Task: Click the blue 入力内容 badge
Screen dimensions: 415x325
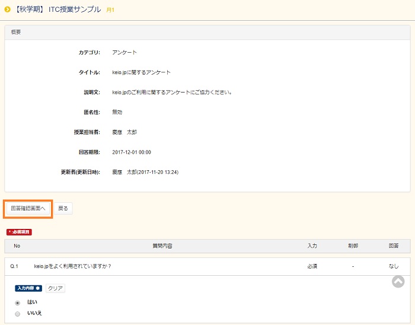Action: point(28,288)
